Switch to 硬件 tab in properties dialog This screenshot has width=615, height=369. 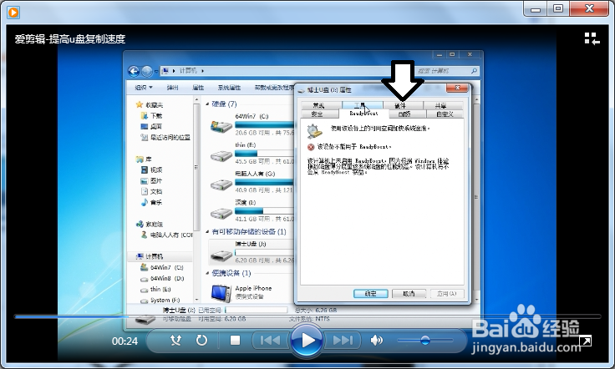click(404, 105)
